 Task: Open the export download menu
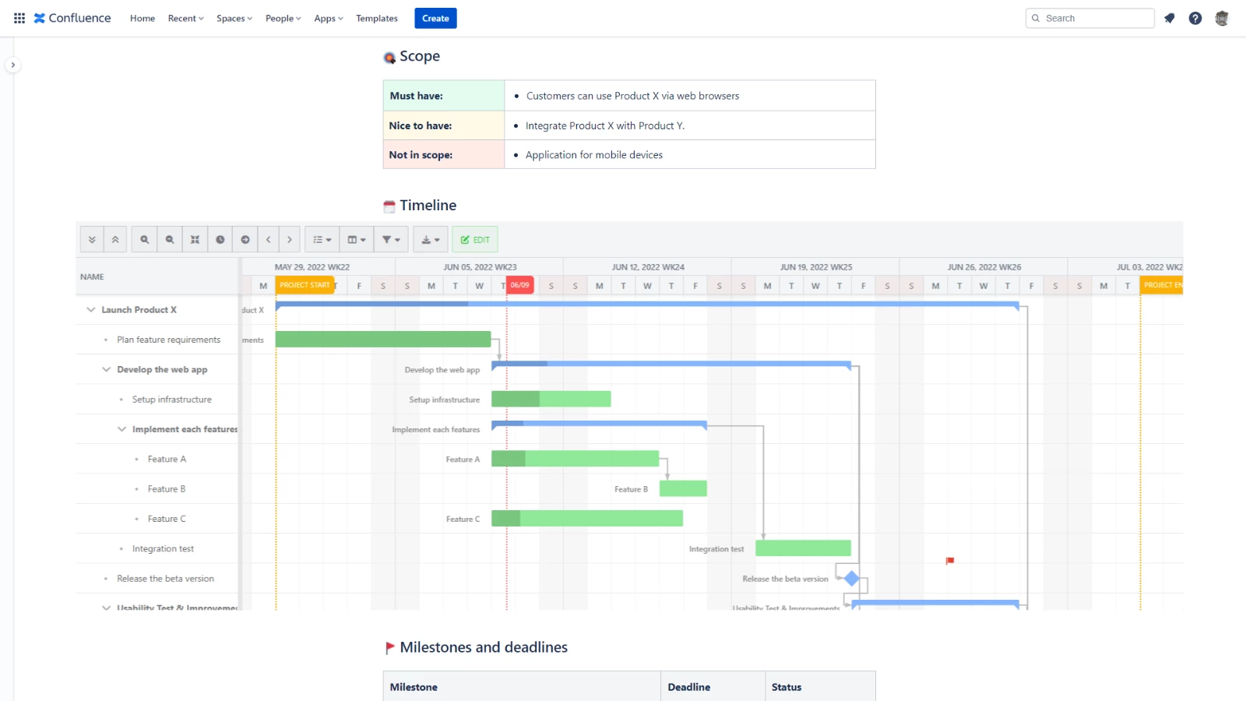(x=431, y=239)
